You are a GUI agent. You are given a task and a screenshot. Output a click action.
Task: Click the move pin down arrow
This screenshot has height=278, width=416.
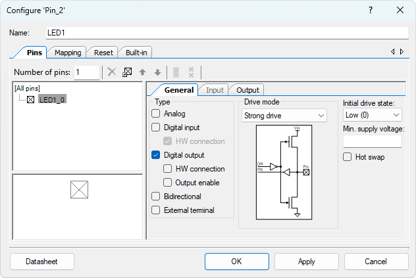[157, 72]
